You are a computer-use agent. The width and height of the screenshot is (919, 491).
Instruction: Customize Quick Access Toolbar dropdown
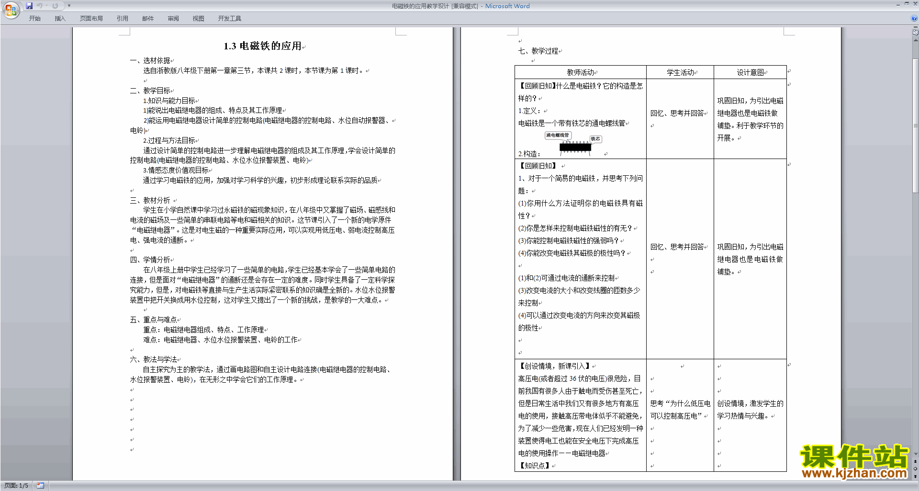pyautogui.click(x=69, y=6)
